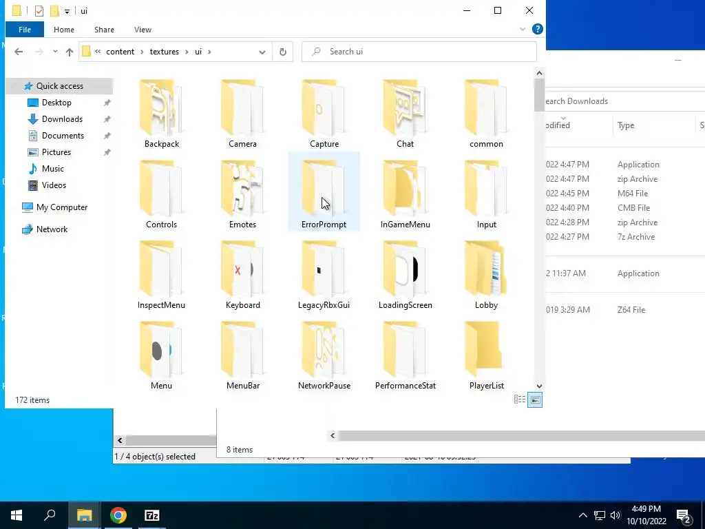The width and height of the screenshot is (705, 529).
Task: Expand the textures breadcrumb arrow
Action: pos(186,52)
